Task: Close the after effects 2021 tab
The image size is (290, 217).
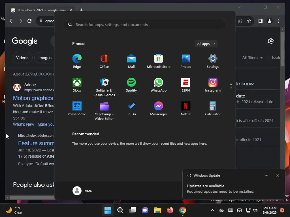Action: tap(71, 10)
